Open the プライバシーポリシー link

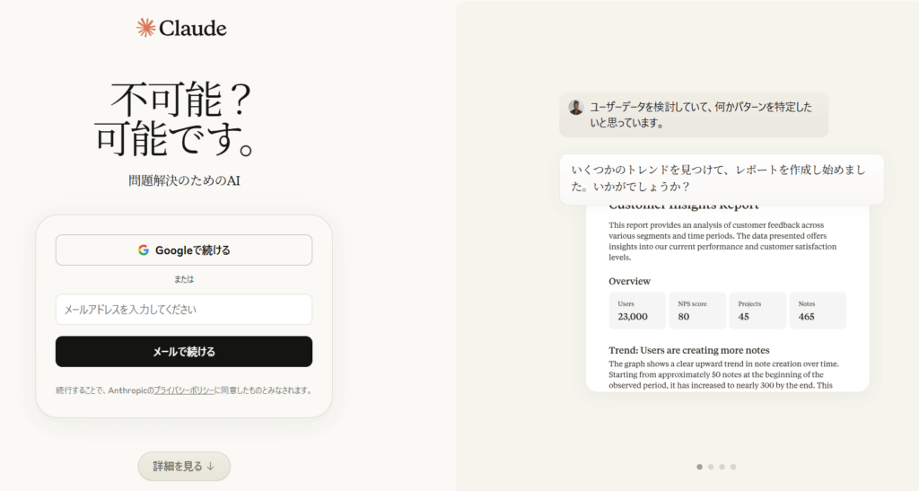pyautogui.click(x=184, y=390)
